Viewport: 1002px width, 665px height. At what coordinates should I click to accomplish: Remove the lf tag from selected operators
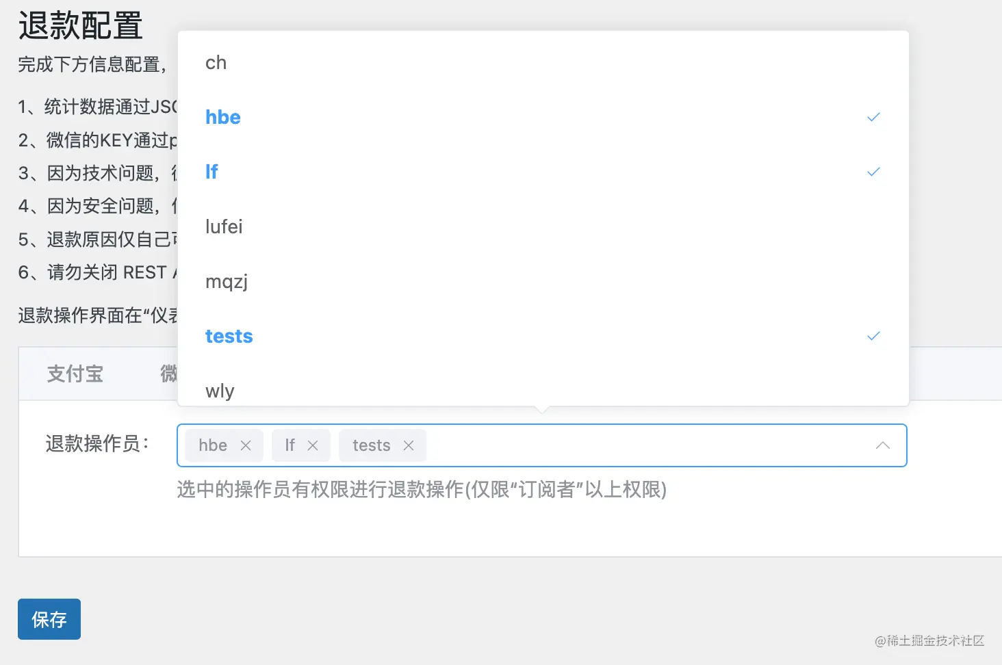[x=313, y=445]
